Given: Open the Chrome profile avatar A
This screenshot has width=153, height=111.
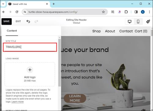Looking at the screenshot, I should click(x=143, y=12).
